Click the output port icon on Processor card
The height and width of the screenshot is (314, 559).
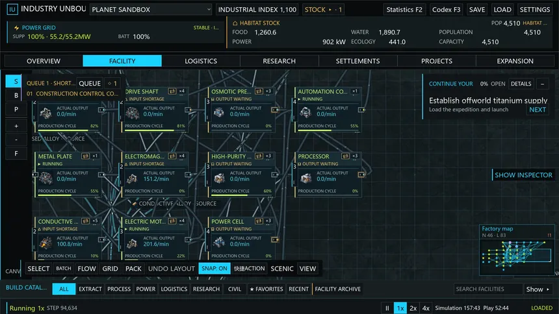[x=361, y=175]
